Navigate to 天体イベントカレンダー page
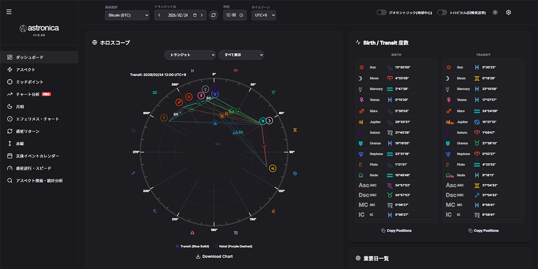The width and height of the screenshot is (538, 269). (x=37, y=156)
